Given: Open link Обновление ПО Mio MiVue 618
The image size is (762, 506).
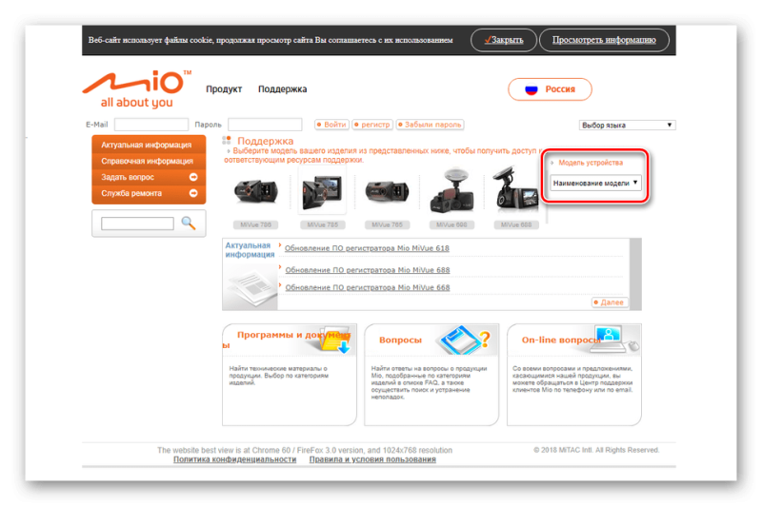Looking at the screenshot, I should coord(367,248).
